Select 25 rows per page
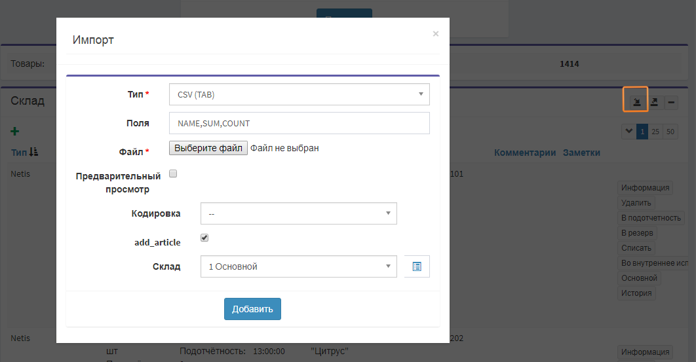 coord(656,132)
